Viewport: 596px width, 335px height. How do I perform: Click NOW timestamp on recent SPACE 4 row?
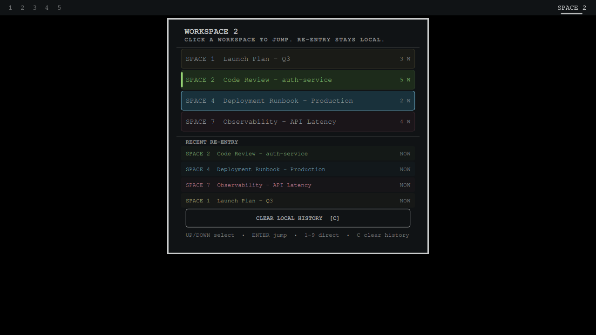[405, 169]
